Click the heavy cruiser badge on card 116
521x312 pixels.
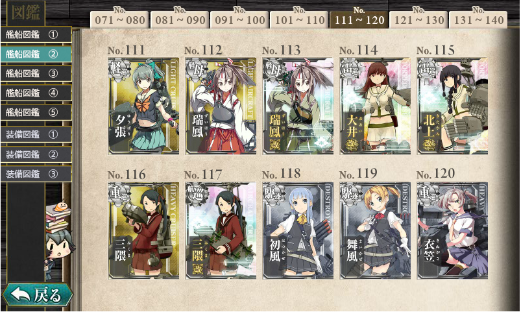click(x=119, y=193)
